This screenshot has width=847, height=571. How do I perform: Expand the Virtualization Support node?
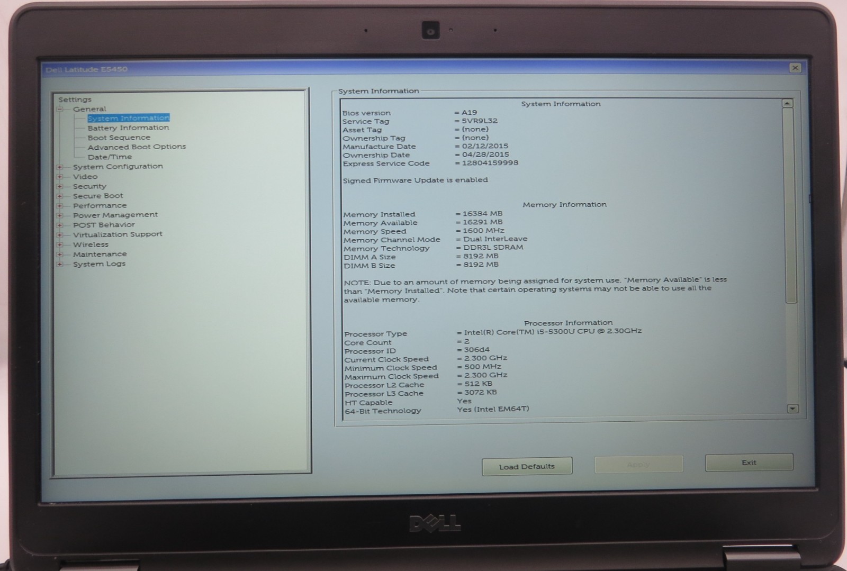(60, 235)
